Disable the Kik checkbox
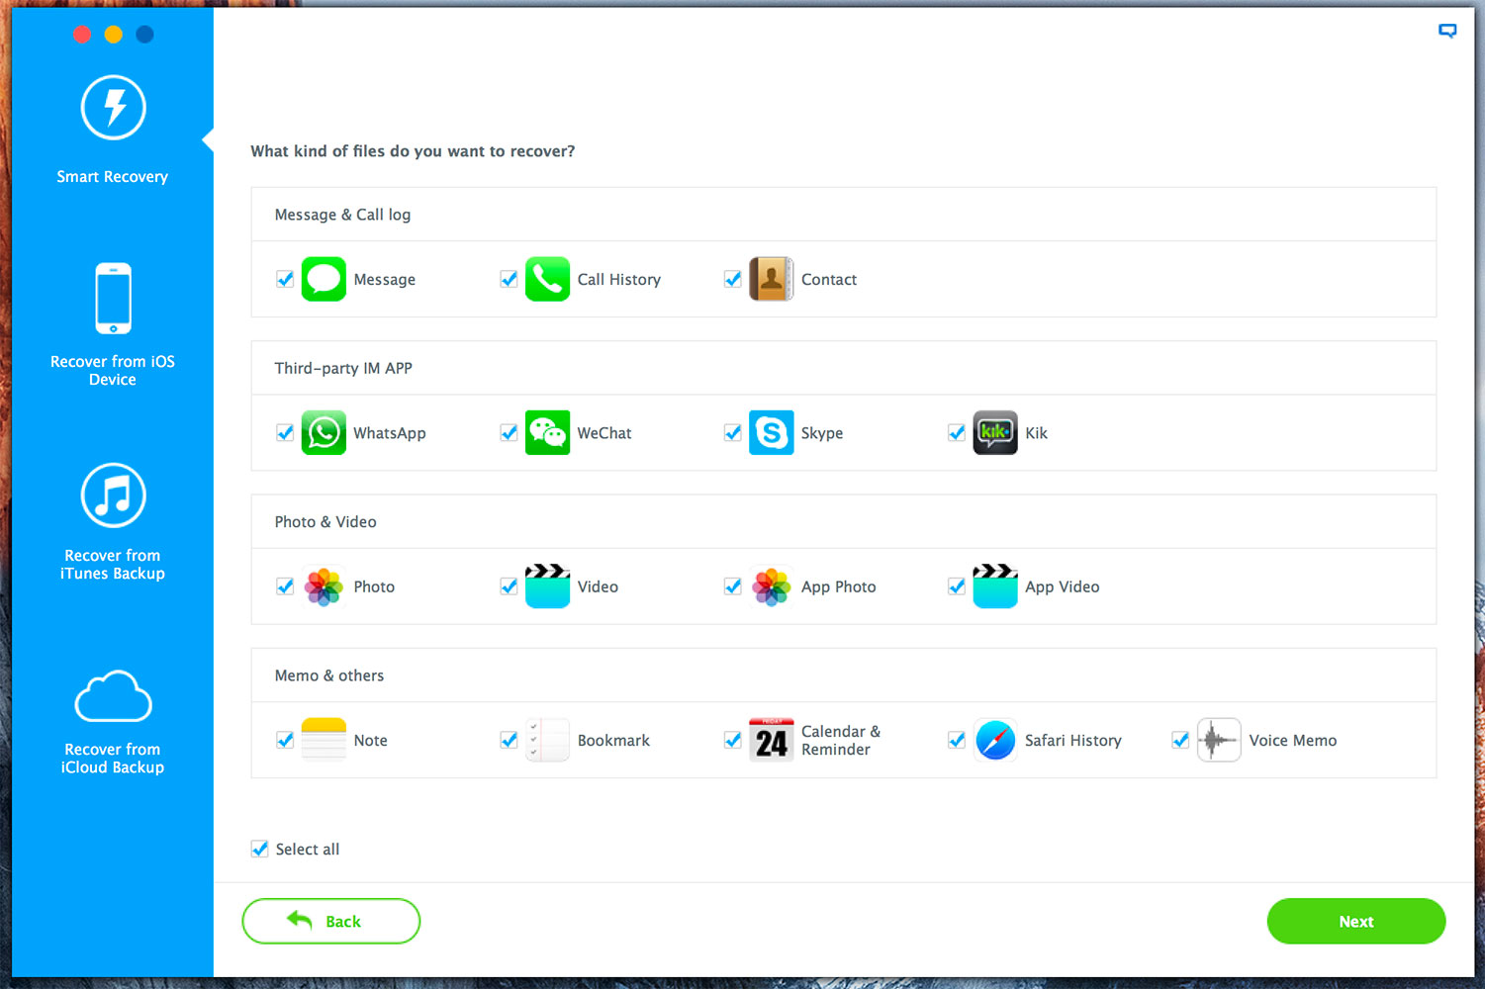 pyautogui.click(x=957, y=432)
